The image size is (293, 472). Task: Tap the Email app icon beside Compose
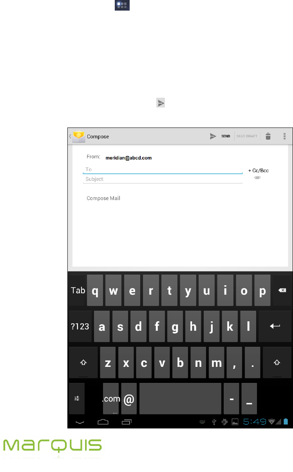click(78, 136)
